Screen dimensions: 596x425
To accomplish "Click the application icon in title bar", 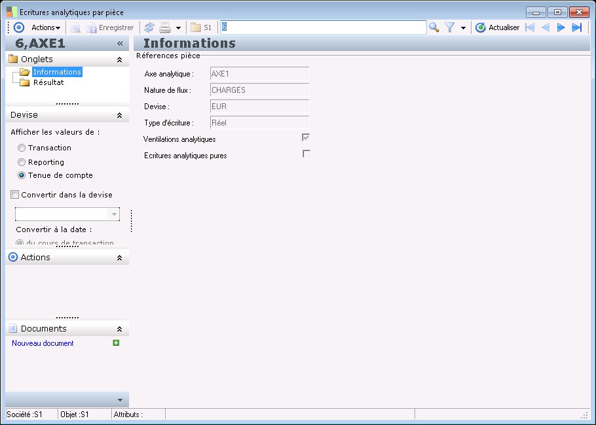I will point(11,12).
